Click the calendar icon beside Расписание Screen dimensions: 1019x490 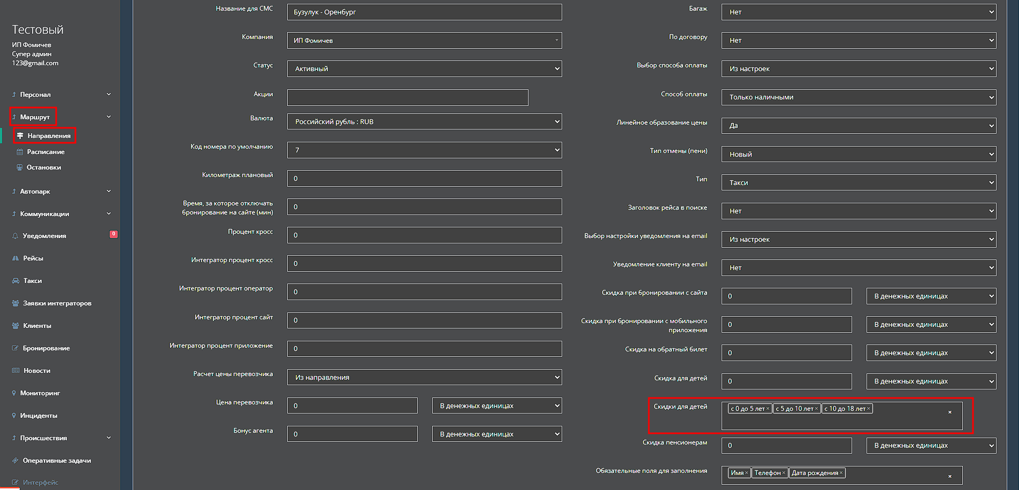point(20,152)
